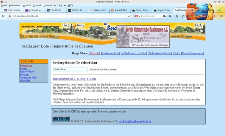225x136 pixels.
Task: Click the Musik sidebar link
Action: pyautogui.click(x=24, y=69)
